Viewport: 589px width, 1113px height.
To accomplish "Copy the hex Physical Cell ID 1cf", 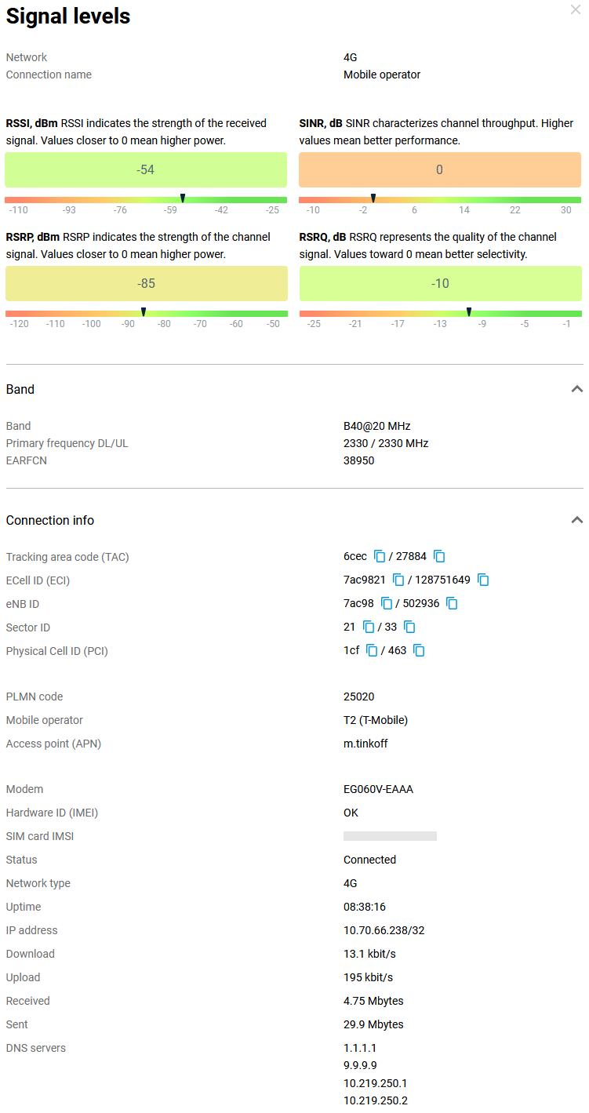I will 372,650.
